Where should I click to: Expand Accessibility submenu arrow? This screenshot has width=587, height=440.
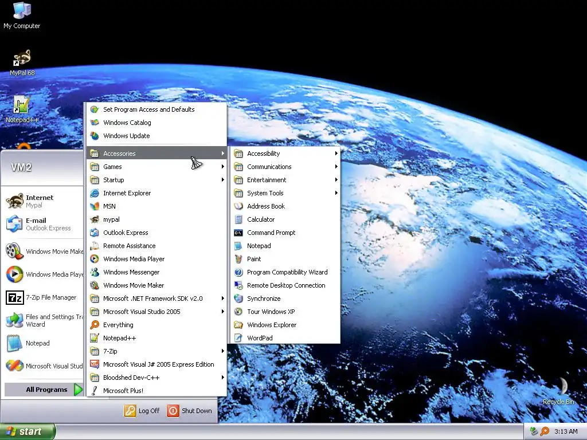[336, 154]
